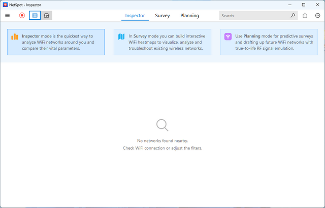The image size is (325, 208).
Task: Select the networks table view icon
Action: pyautogui.click(x=35, y=16)
